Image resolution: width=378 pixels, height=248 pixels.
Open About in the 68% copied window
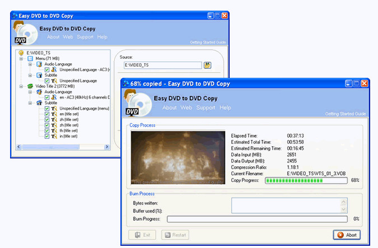click(170, 107)
